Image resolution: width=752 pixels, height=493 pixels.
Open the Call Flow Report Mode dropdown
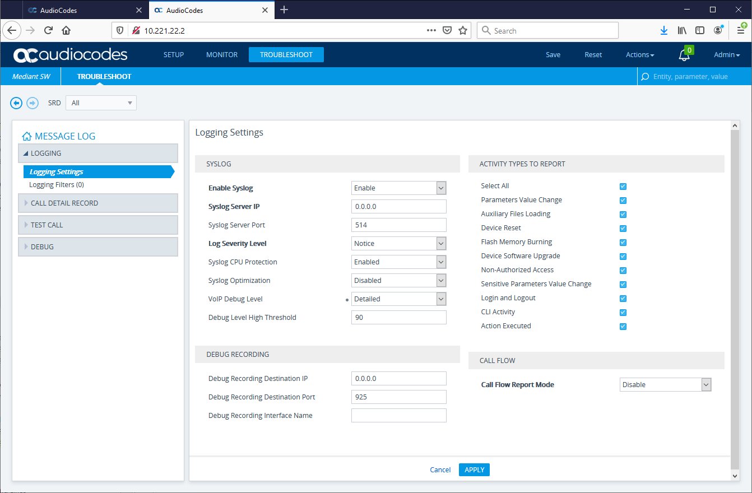pos(666,385)
